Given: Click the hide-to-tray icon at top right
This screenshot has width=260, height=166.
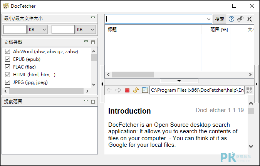Looking at the screenshot, I should click(x=249, y=19).
